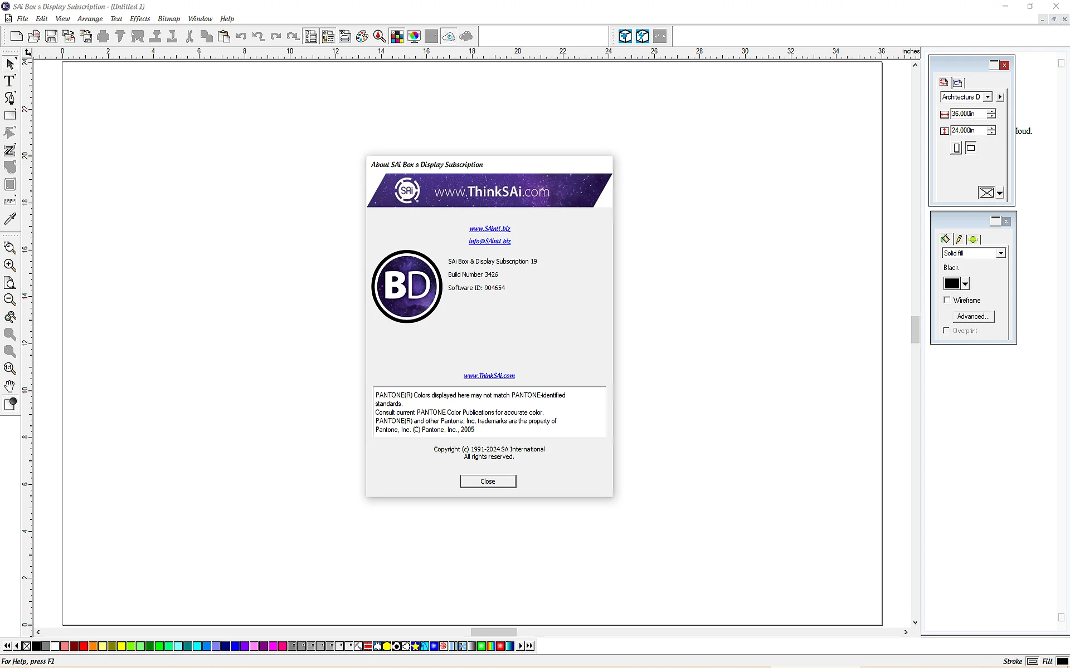Image resolution: width=1070 pixels, height=668 pixels.
Task: Open the CMYK swatch table icon
Action: [397, 37]
